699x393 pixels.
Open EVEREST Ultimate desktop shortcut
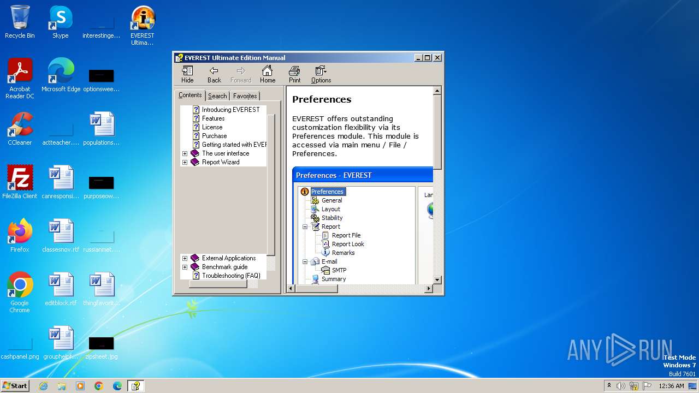142,26
